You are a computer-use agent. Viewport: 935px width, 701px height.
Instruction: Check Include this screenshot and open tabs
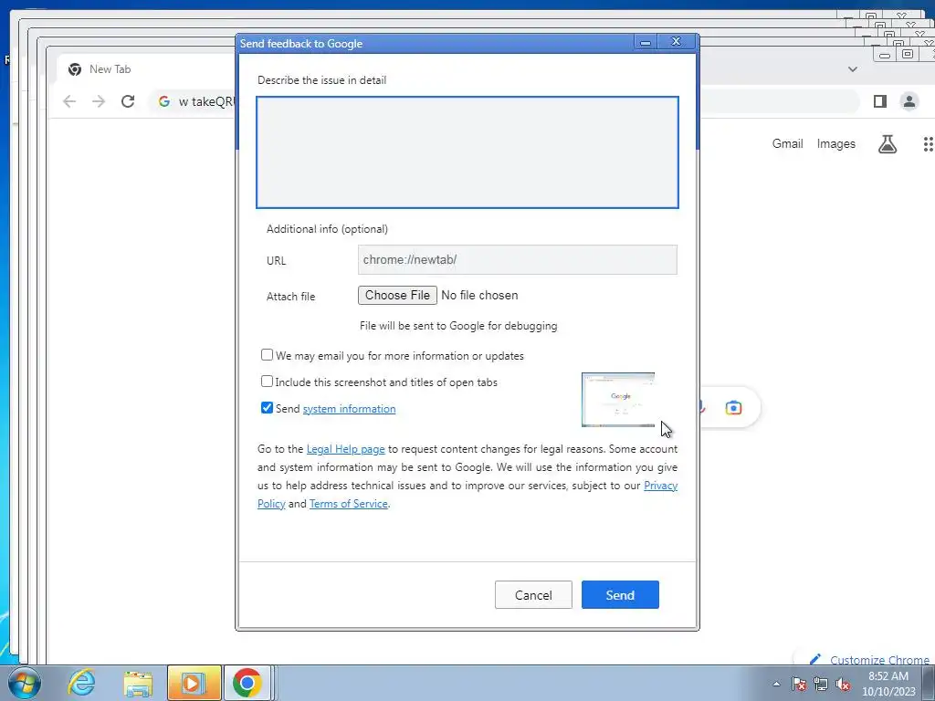tap(268, 382)
